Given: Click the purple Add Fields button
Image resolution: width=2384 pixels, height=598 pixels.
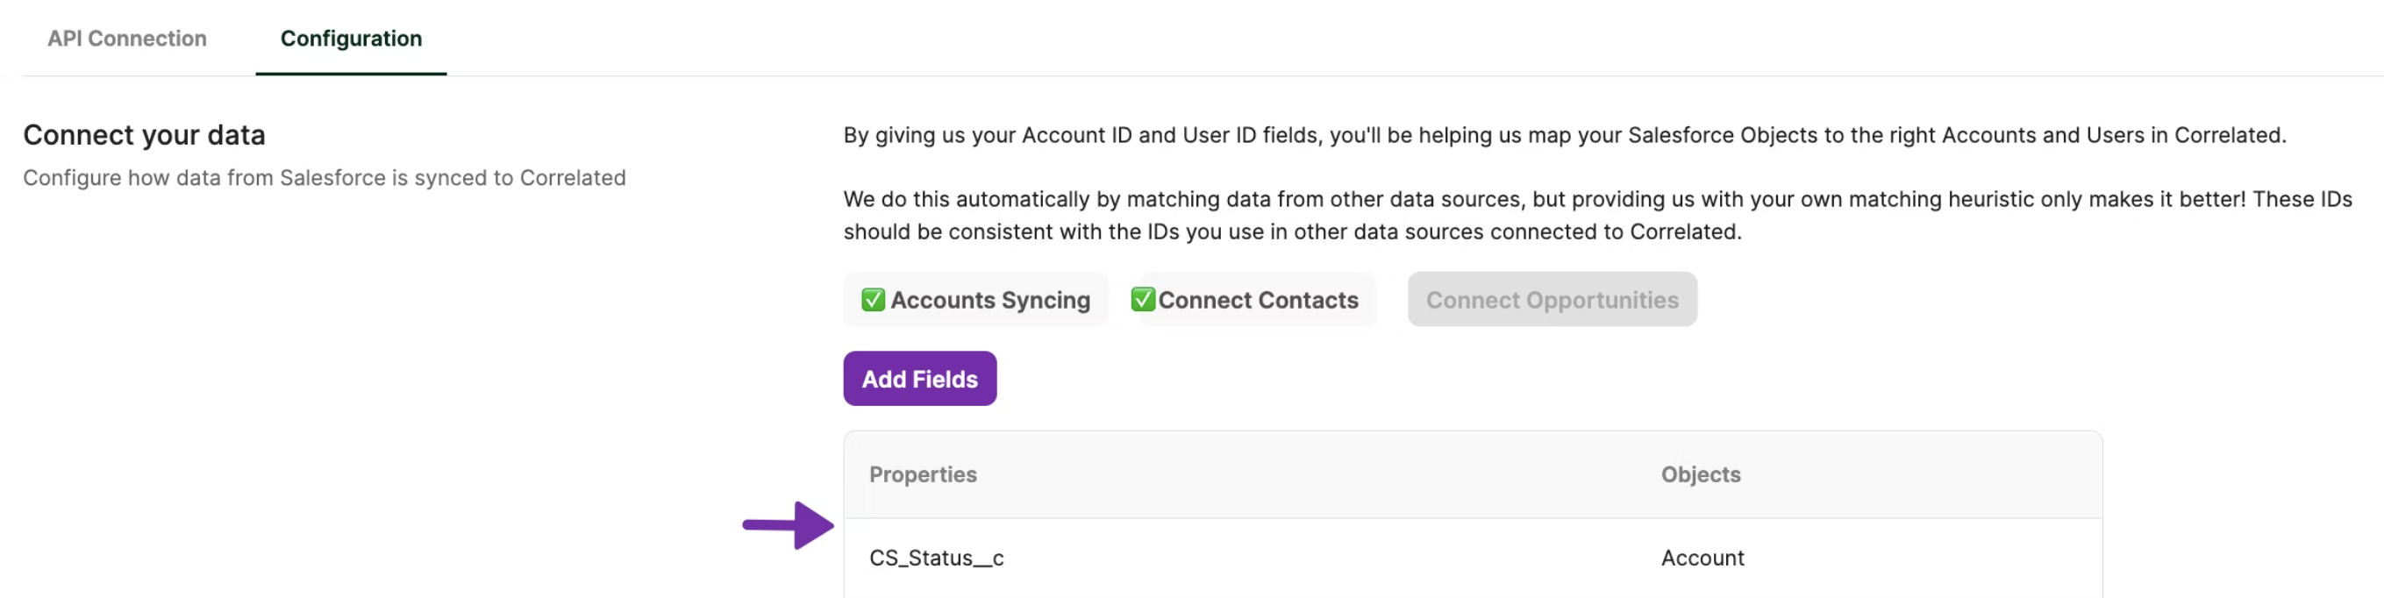Looking at the screenshot, I should click(919, 379).
